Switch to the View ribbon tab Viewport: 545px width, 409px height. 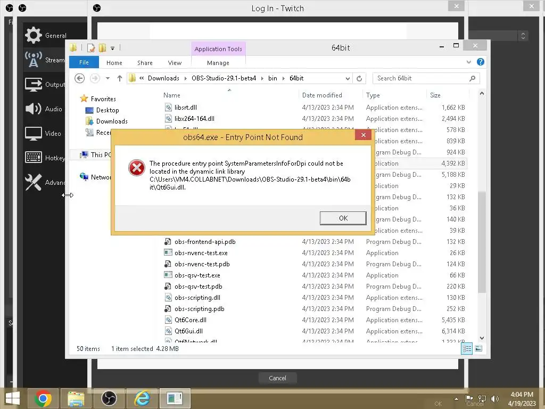point(175,63)
